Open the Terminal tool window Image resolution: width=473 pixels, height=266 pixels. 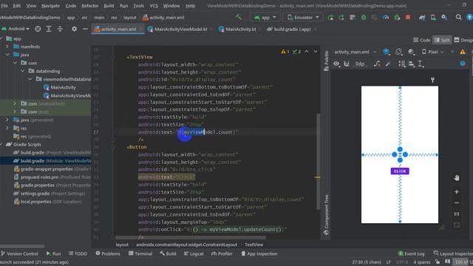140,254
